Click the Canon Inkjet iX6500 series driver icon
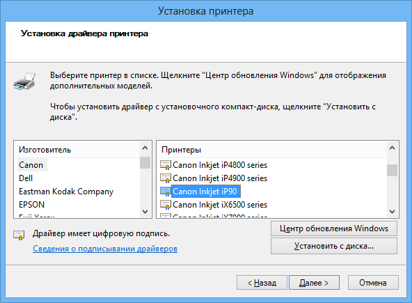The height and width of the screenshot is (303, 412). click(166, 204)
